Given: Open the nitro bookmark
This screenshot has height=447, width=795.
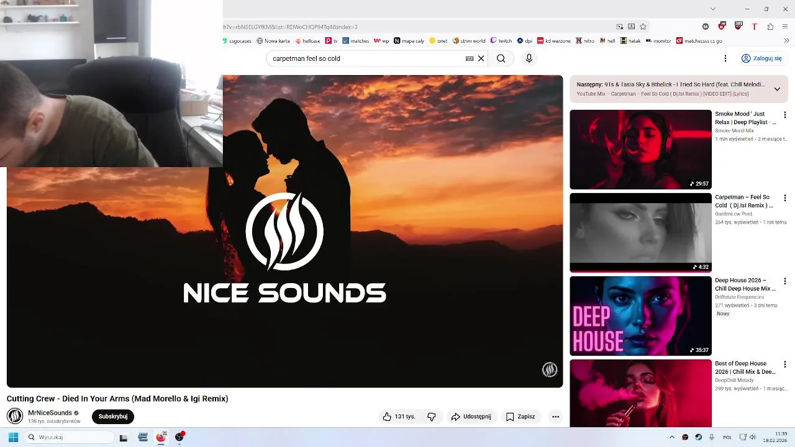Looking at the screenshot, I should pyautogui.click(x=585, y=41).
